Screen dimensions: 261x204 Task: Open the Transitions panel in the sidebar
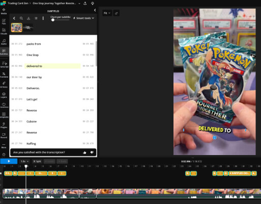point(4,105)
